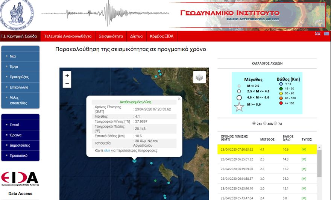Screen dimensions: 331x200
Task: Click the Γεωδυναμικό Ινστιτούτο banner title
Action: point(230,13)
